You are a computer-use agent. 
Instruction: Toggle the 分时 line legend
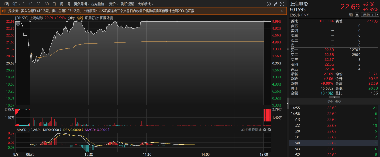coord(71,18)
